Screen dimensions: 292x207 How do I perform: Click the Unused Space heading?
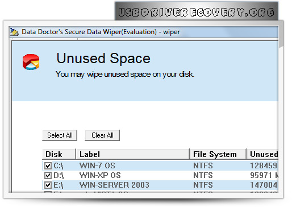pyautogui.click(x=103, y=59)
